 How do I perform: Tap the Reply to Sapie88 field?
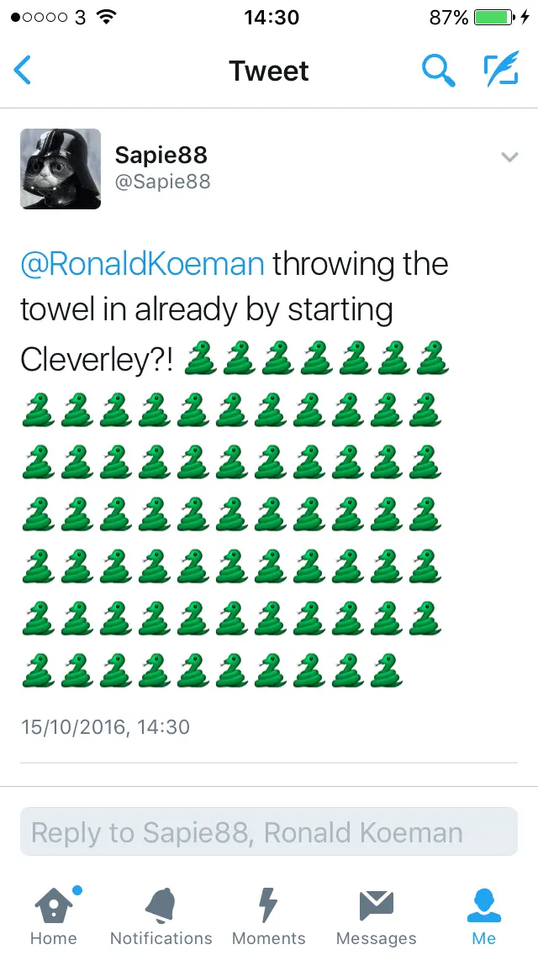(269, 832)
